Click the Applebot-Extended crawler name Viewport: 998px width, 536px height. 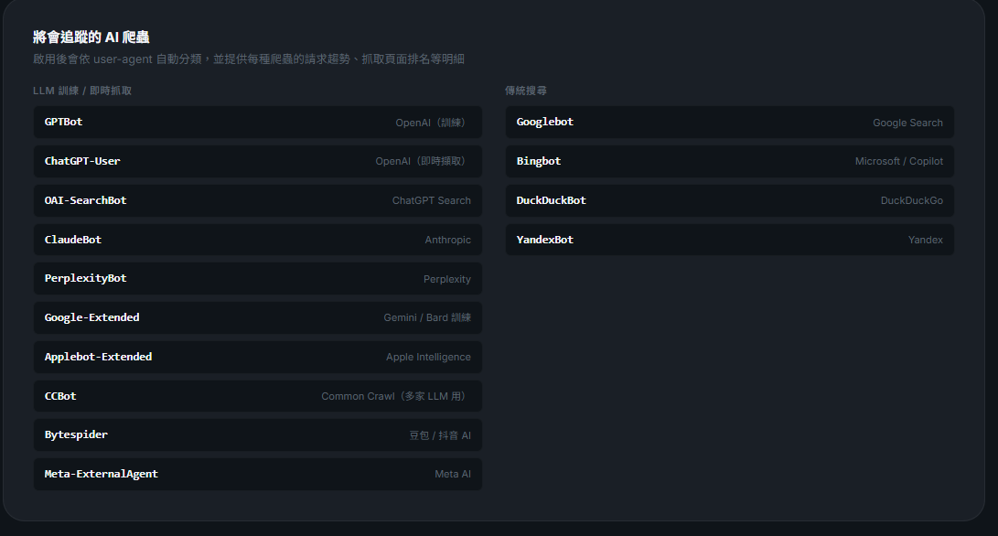click(x=98, y=357)
